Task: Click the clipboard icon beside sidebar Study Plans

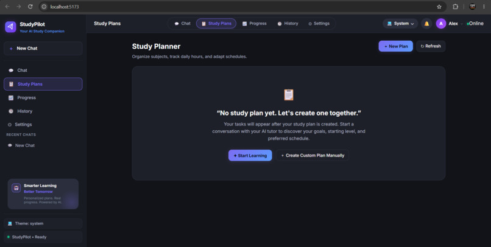Action: coord(12,84)
